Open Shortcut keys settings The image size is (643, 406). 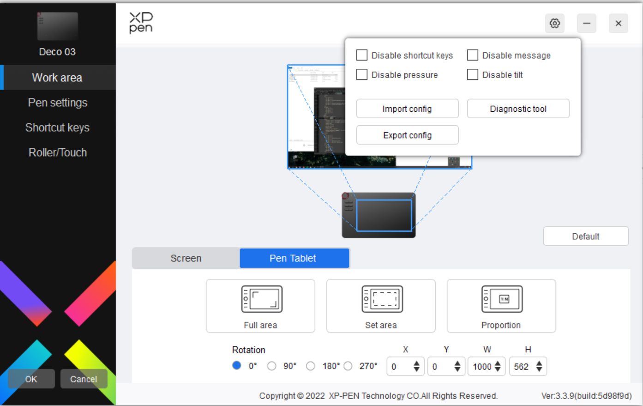(x=58, y=127)
